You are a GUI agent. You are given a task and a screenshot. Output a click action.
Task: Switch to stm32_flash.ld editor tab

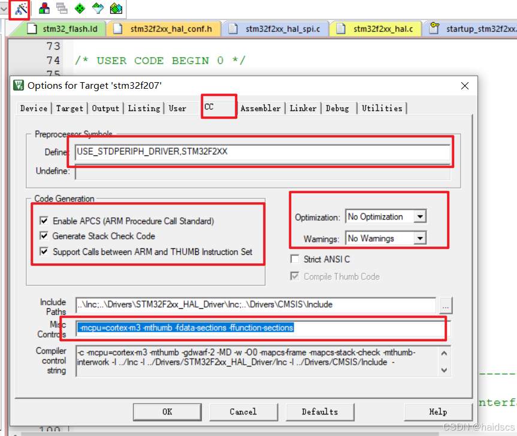(x=62, y=29)
